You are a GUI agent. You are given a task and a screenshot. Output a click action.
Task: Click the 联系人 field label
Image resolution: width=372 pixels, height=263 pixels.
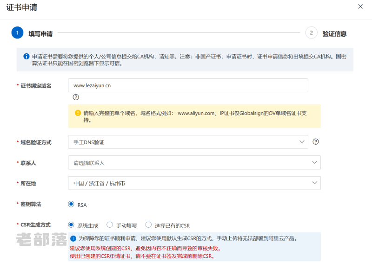pos(28,163)
